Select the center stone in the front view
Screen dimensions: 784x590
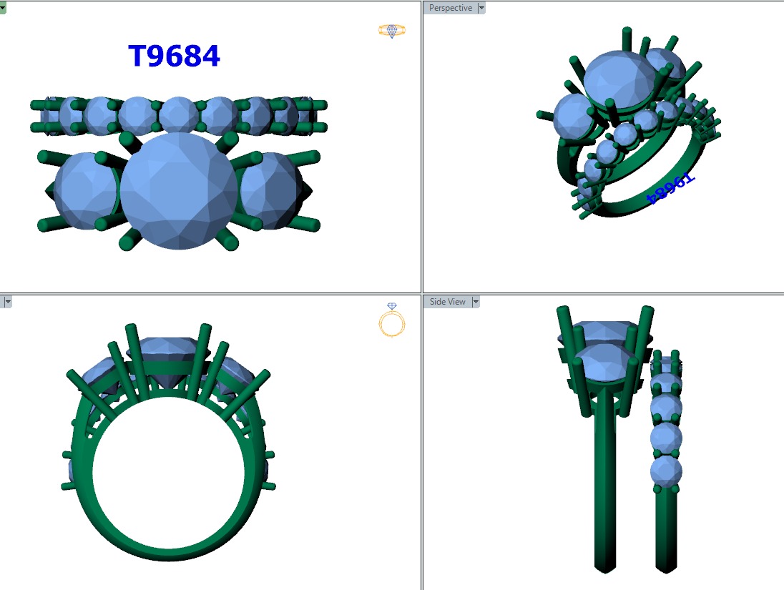pos(169,350)
